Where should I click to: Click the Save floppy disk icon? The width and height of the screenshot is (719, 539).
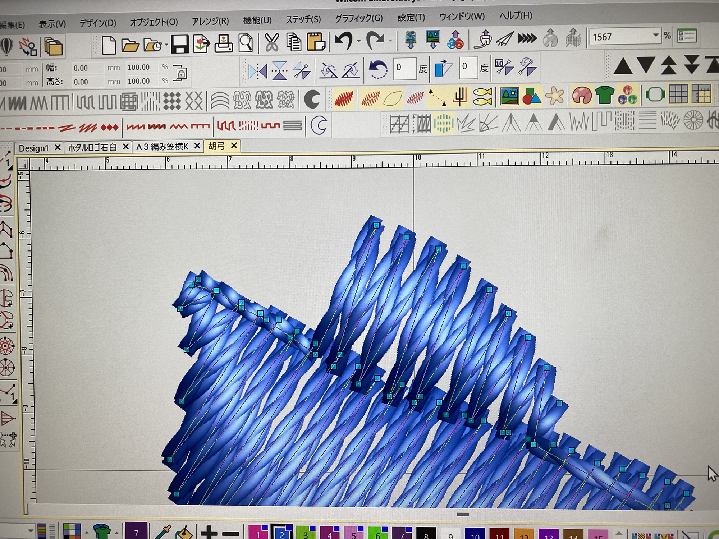click(179, 45)
